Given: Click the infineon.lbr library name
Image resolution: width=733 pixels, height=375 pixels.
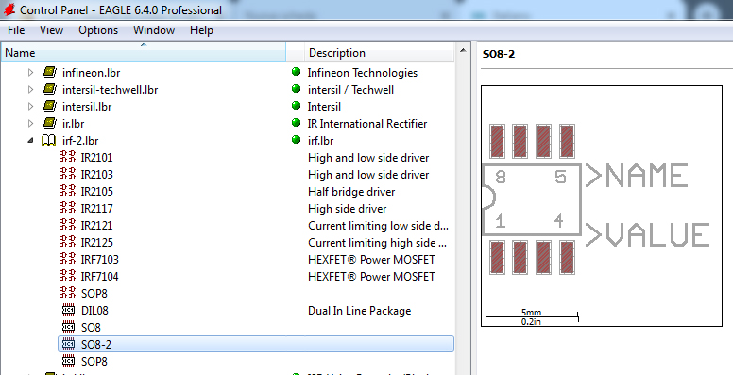Looking at the screenshot, I should pyautogui.click(x=92, y=73).
